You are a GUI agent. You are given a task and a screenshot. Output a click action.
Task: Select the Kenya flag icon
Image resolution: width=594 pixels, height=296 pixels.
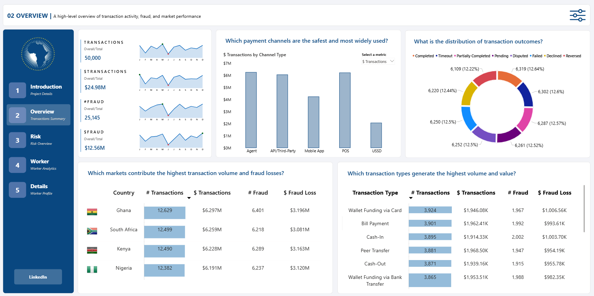pyautogui.click(x=92, y=250)
